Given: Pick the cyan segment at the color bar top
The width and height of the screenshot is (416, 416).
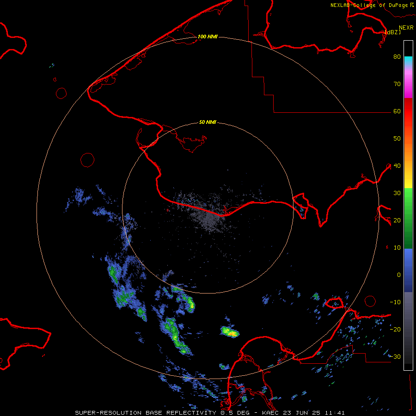Looking at the screenshot, I should click(x=408, y=61).
